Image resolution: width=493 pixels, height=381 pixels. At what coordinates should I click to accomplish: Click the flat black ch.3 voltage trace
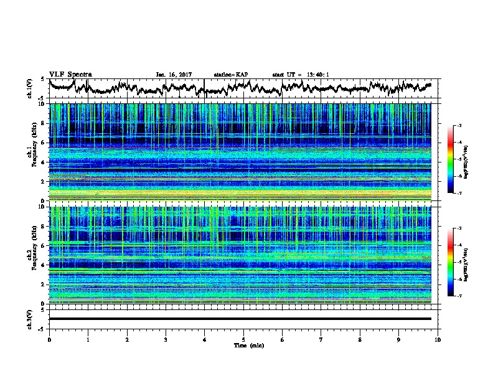click(x=240, y=319)
